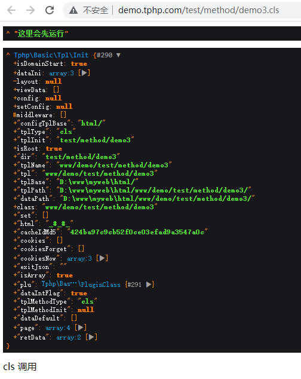The width and height of the screenshot is (301, 379).
Task: Click the tplPath string value
Action: 153,190
